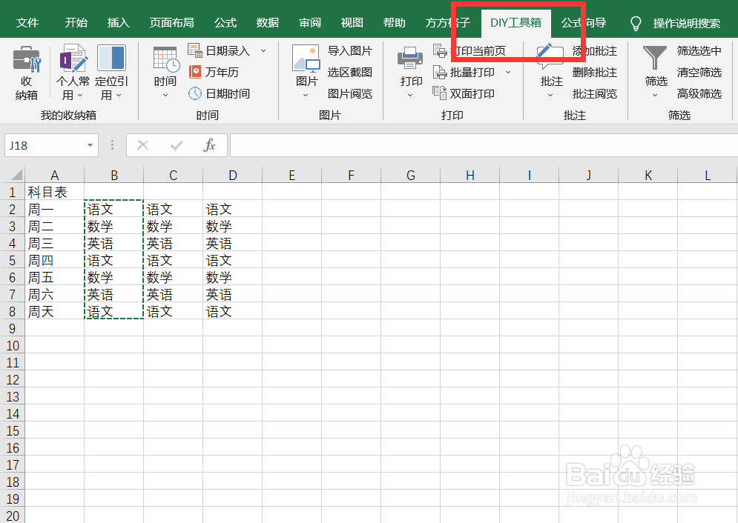Import pictures using 导入图片

coord(350,50)
